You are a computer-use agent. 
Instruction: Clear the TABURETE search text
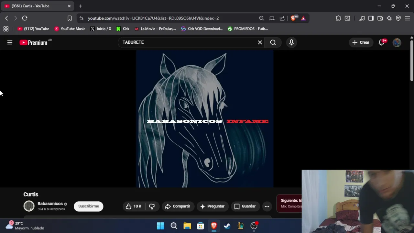coord(260,42)
